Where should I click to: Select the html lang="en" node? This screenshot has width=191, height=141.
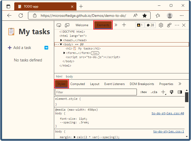(73, 36)
